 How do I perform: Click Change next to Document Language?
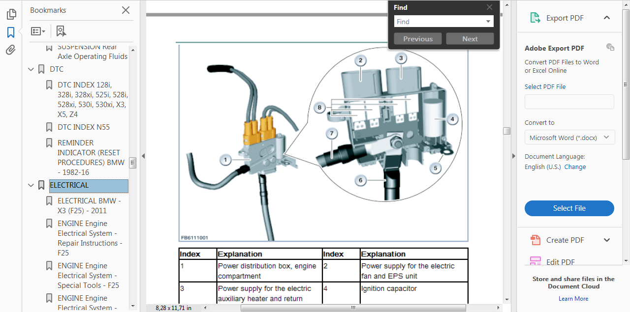tap(574, 167)
